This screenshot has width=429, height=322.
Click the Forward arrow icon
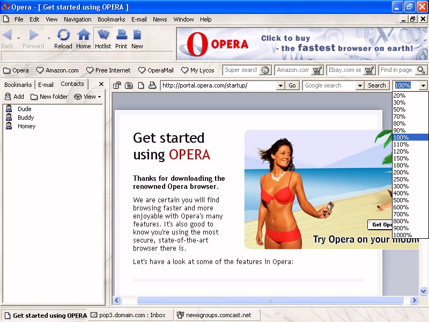tap(34, 35)
